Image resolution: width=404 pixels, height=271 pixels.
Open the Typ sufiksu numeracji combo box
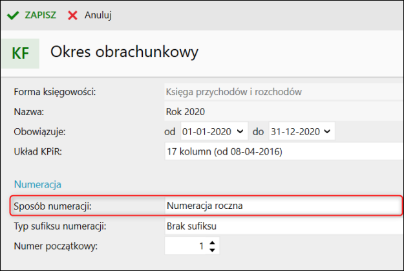[284, 226]
